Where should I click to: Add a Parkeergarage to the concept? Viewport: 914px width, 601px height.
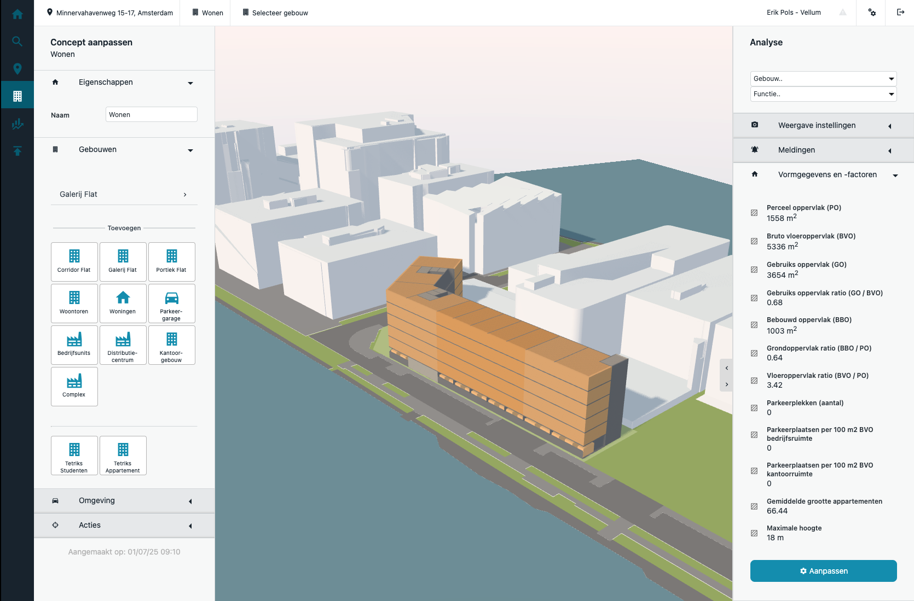[x=171, y=303]
